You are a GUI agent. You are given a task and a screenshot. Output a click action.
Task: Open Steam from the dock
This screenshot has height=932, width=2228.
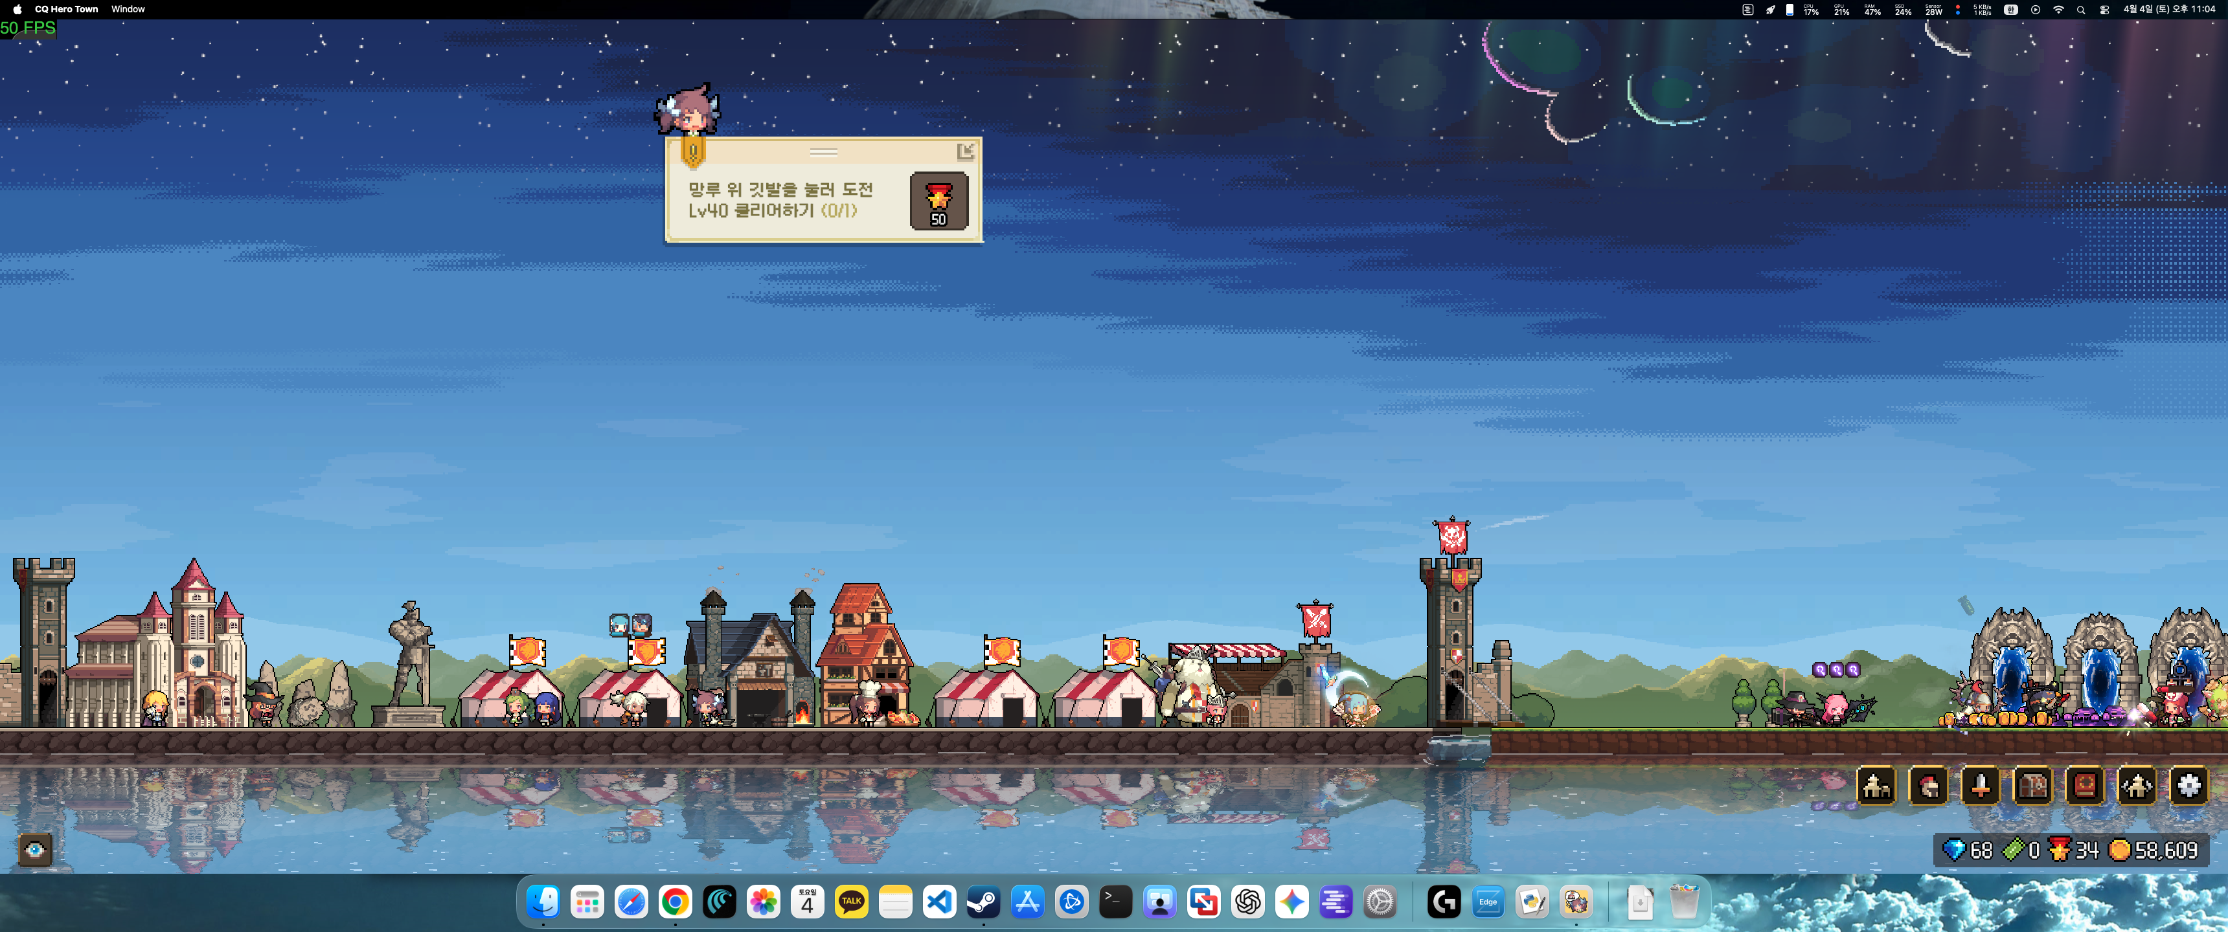coord(983,902)
